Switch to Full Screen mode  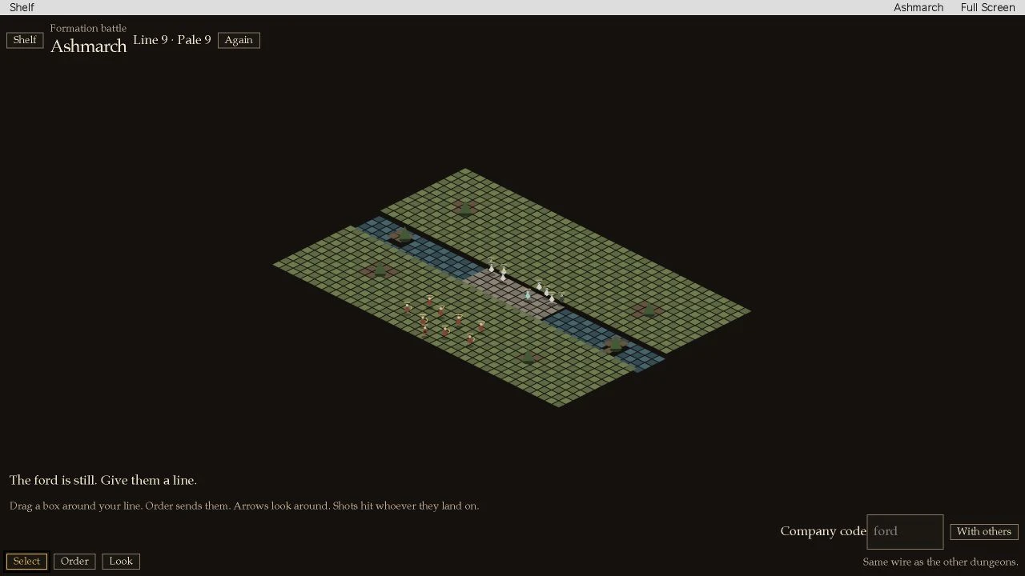987,7
